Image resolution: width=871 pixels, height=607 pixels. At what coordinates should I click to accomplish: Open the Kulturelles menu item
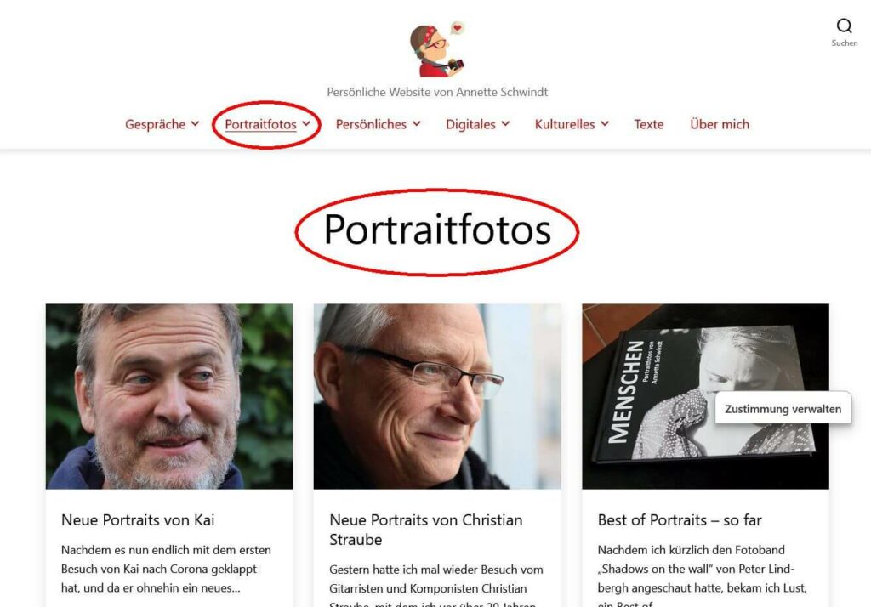coord(565,124)
